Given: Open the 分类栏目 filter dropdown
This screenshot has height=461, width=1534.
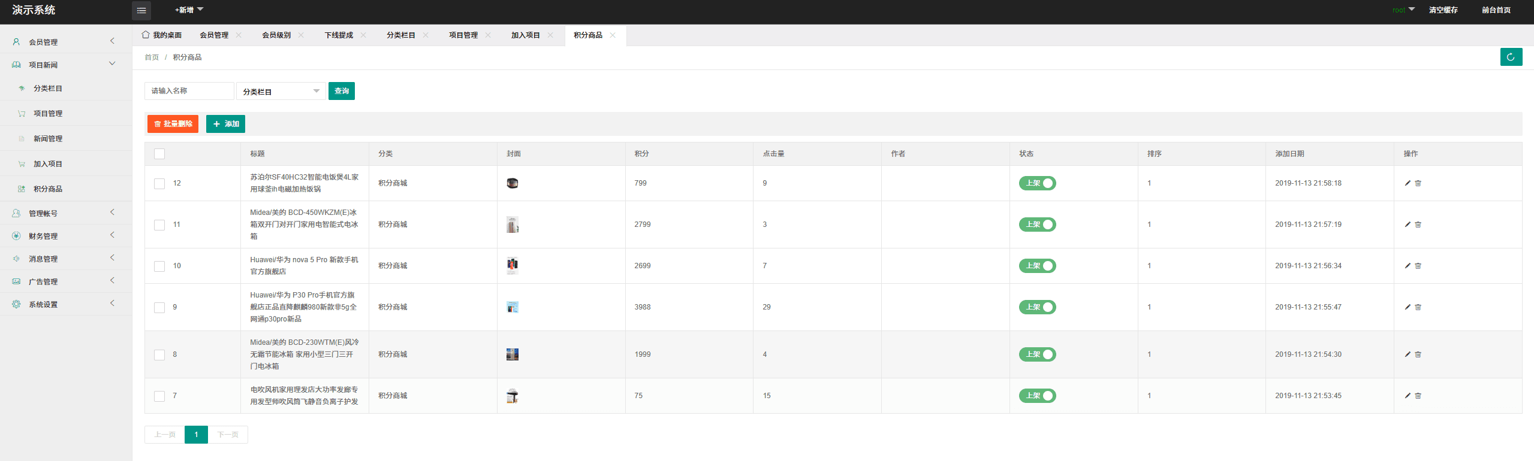Looking at the screenshot, I should (281, 91).
